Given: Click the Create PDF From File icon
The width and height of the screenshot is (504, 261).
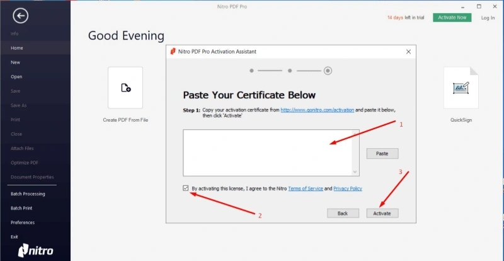Looking at the screenshot, I should pyautogui.click(x=125, y=88).
